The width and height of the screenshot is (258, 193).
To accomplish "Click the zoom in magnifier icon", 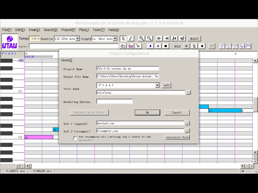I will [142, 39].
